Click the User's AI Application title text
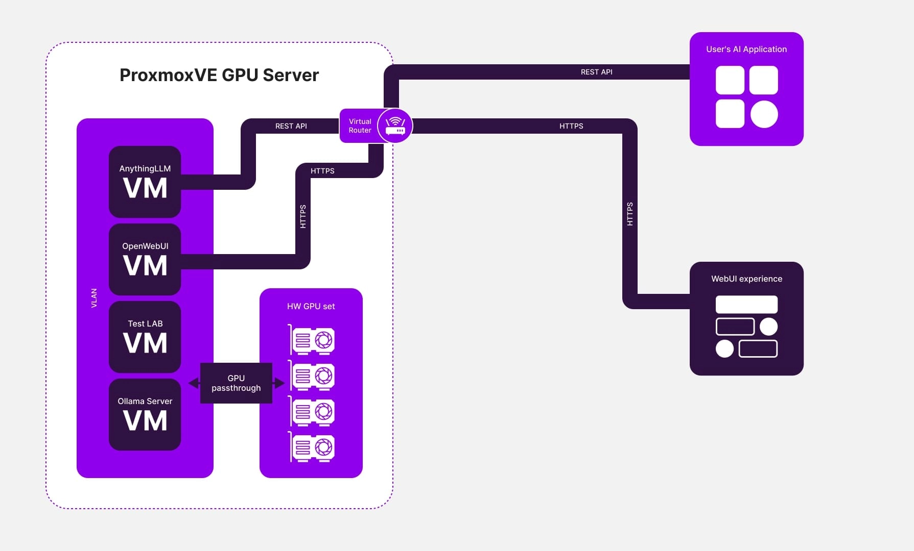Viewport: 914px width, 551px height. [746, 49]
